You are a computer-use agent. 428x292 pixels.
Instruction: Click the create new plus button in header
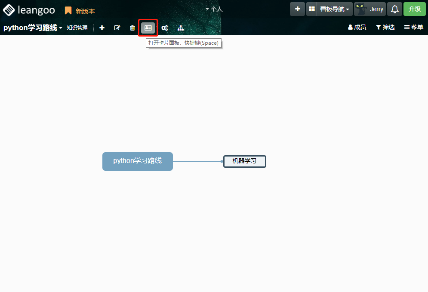[297, 9]
